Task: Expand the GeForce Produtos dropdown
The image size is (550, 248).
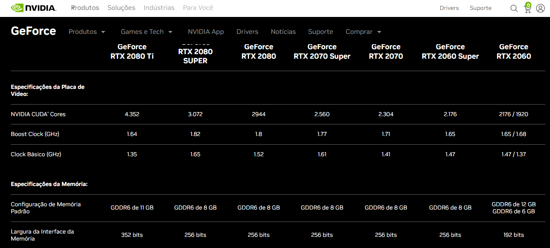Action: (x=87, y=32)
